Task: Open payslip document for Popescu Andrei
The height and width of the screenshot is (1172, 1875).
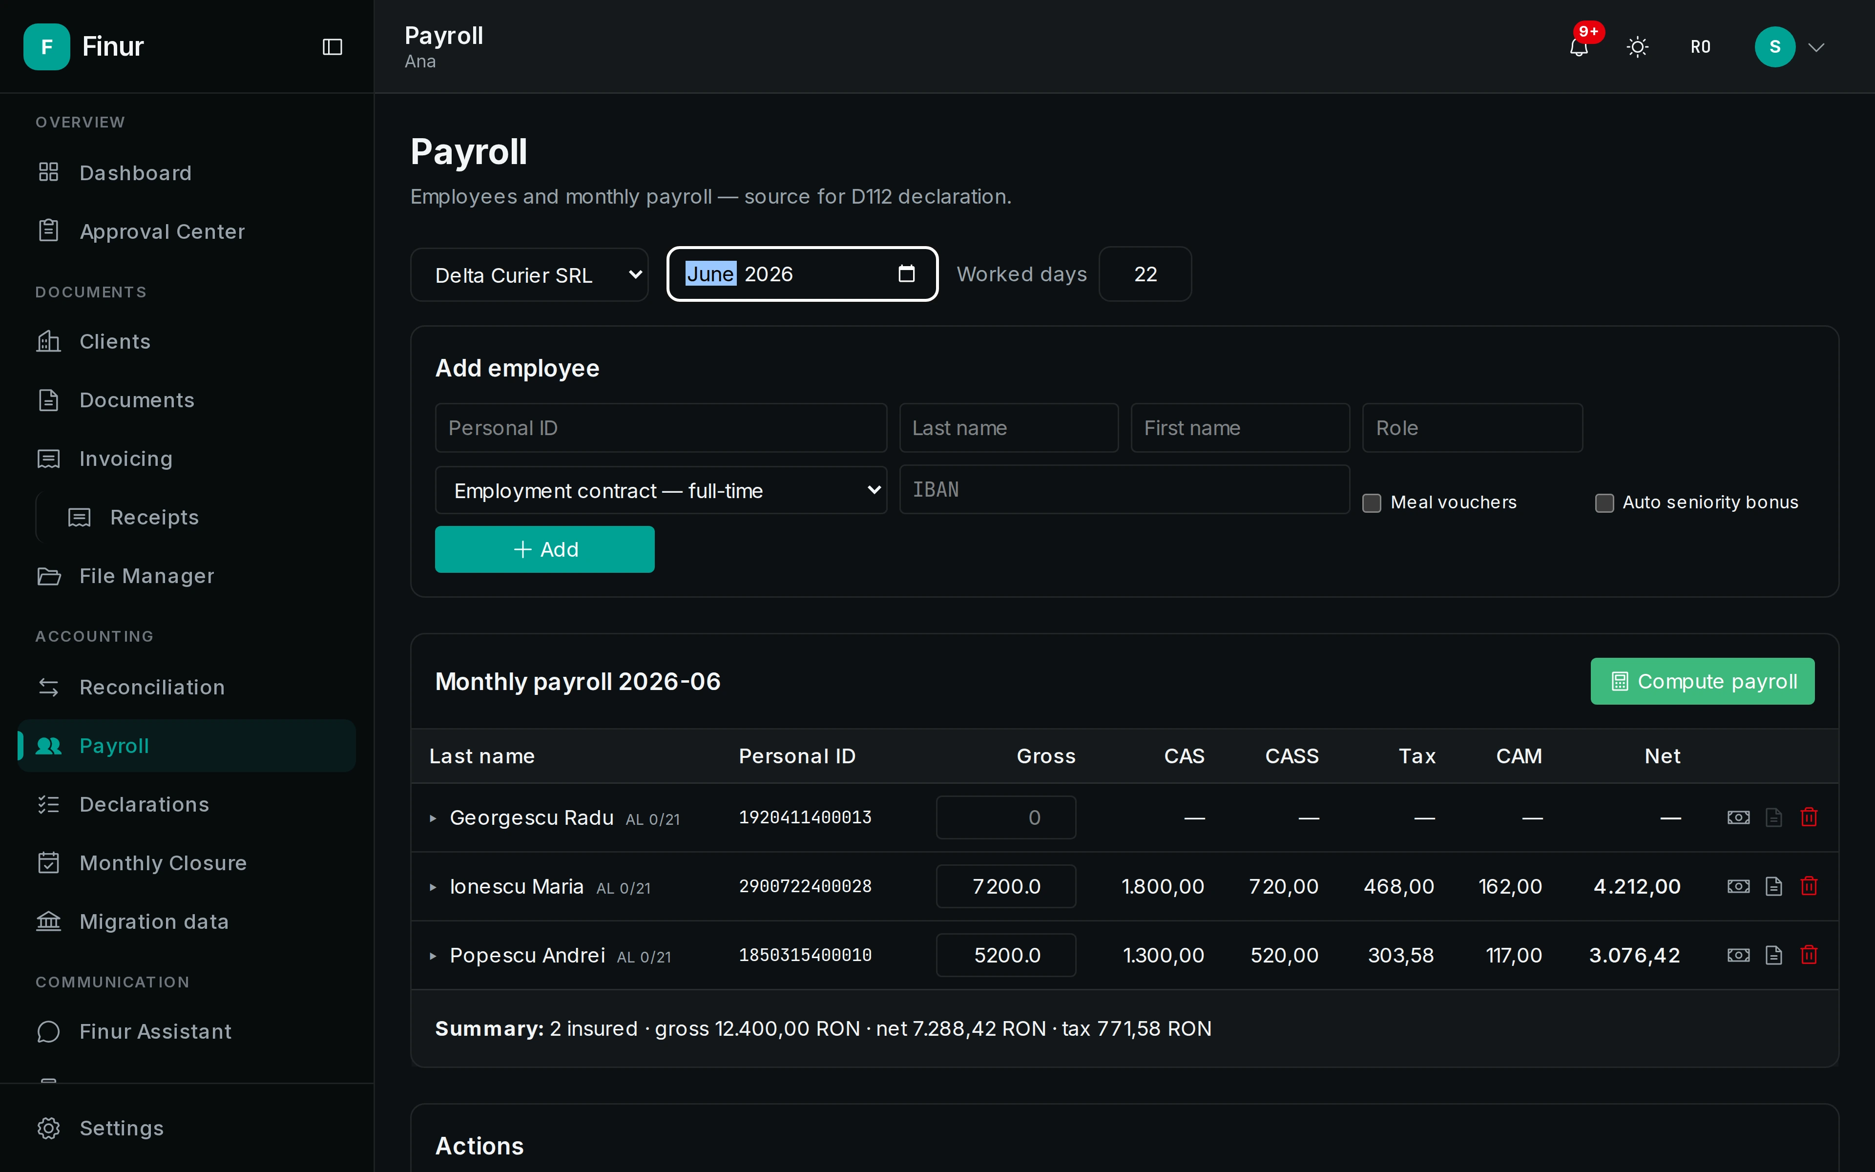Action: coord(1773,956)
